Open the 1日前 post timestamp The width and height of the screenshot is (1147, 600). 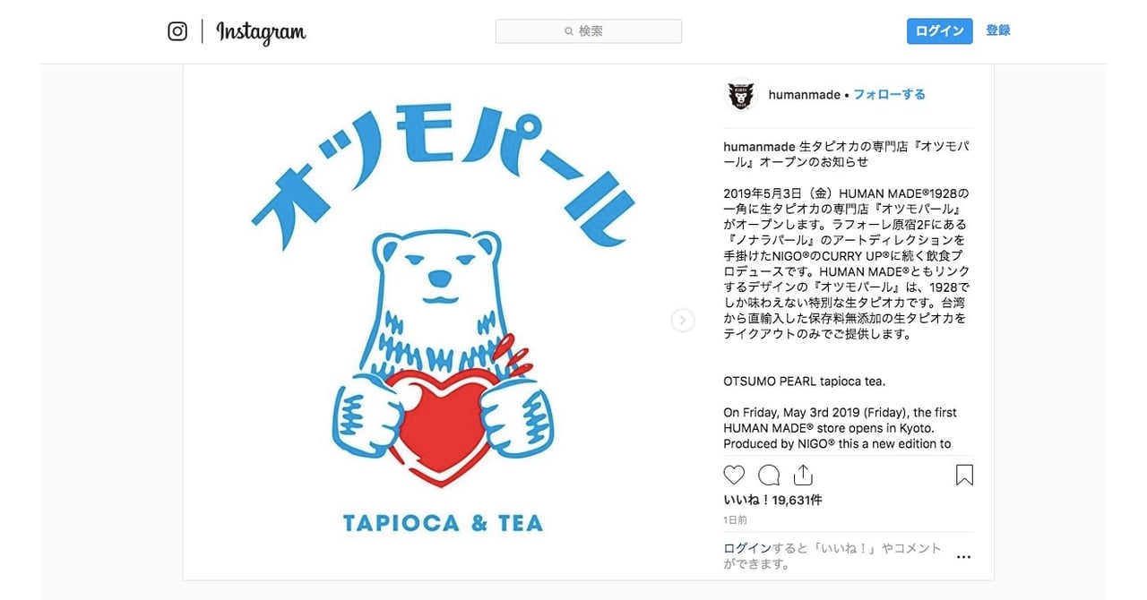(735, 520)
